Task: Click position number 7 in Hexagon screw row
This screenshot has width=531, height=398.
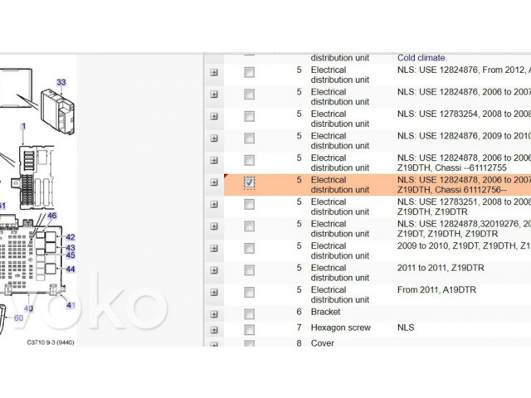Action: (x=299, y=328)
